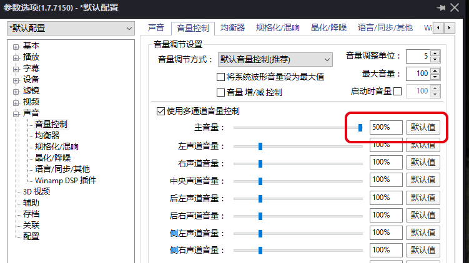Uncheck 使用多通道音量控制 option
This screenshot has width=469, height=263.
(x=160, y=111)
